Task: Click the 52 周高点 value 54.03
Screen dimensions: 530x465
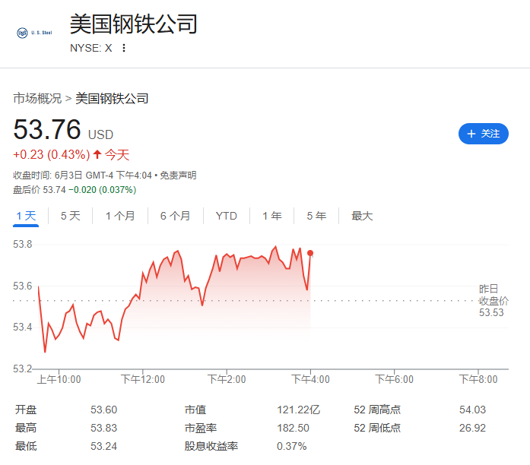Action: coord(472,410)
